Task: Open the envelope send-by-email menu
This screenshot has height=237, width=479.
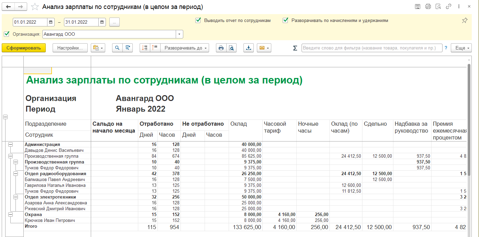Action: (x=264, y=48)
